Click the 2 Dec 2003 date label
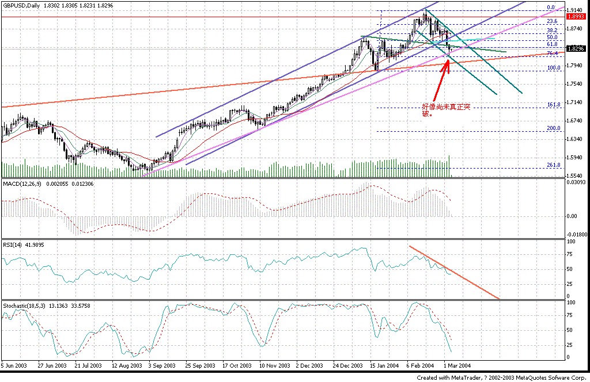Image resolution: width=590 pixels, height=382 pixels. point(309,365)
